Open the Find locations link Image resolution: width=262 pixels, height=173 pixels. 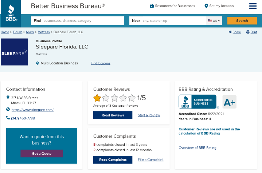[x=101, y=63]
